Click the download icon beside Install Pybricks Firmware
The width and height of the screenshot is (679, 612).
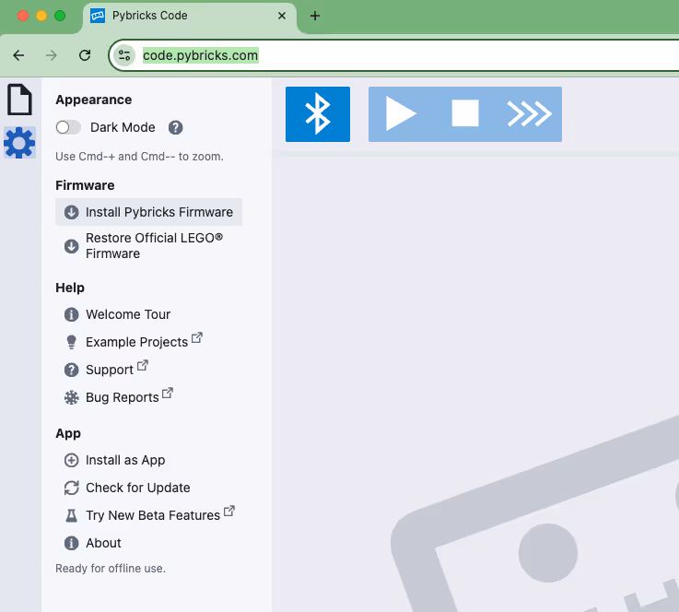[x=72, y=212]
